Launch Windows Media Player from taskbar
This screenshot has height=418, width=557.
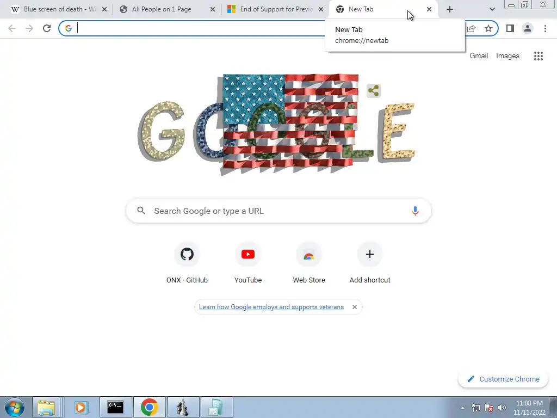click(x=81, y=407)
